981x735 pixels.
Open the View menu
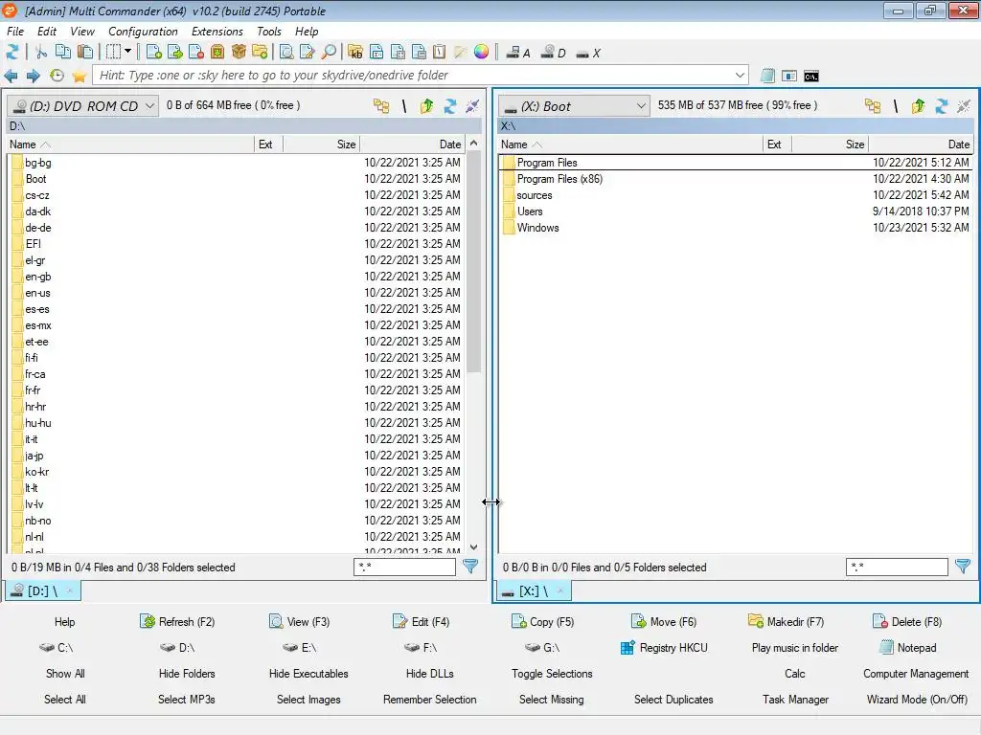pyautogui.click(x=82, y=32)
